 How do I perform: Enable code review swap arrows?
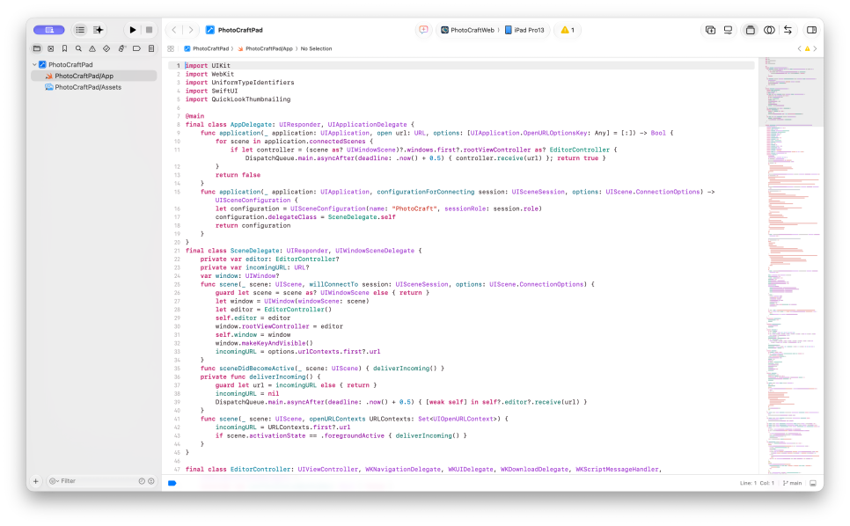coord(788,30)
